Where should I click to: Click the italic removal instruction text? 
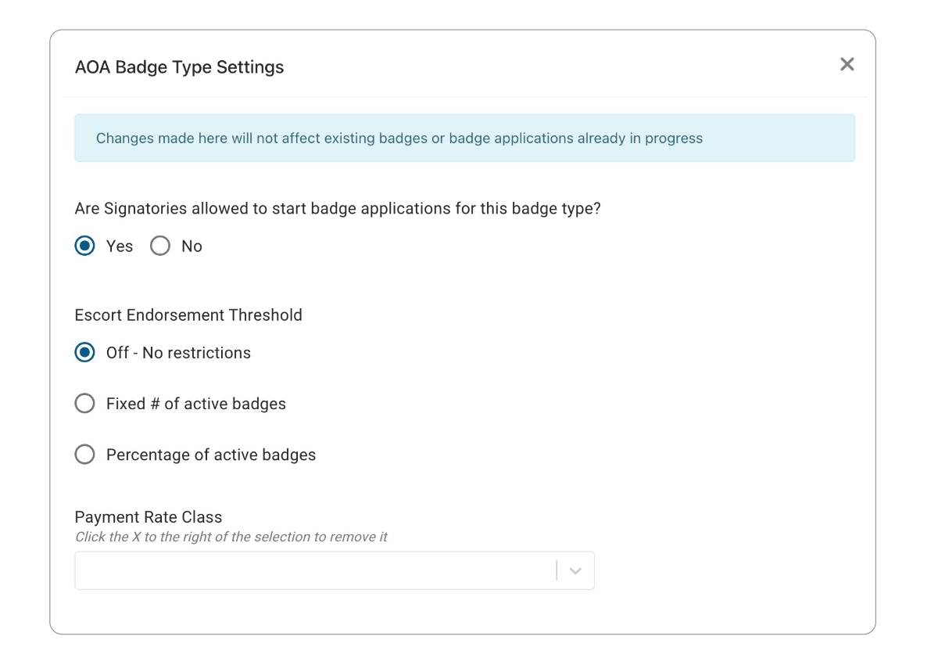(232, 537)
